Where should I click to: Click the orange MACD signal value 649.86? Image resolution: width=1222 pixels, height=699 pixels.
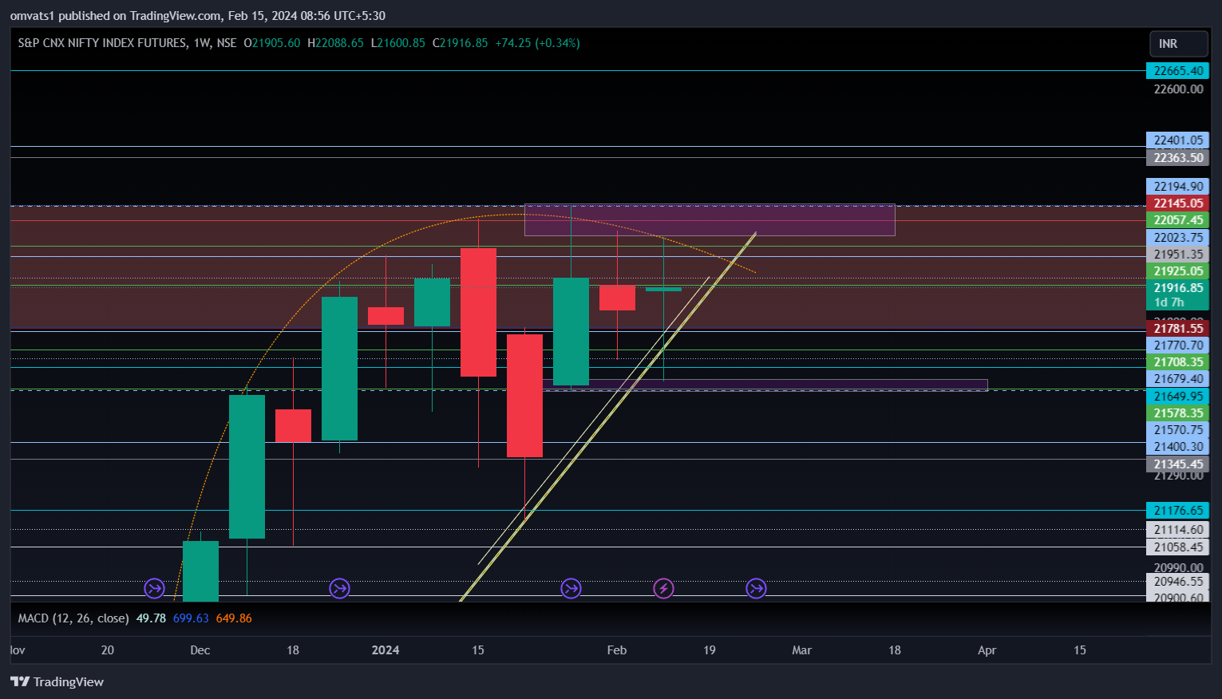click(234, 618)
